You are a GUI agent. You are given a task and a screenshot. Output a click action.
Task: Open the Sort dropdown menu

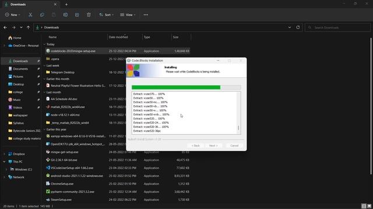(106, 15)
